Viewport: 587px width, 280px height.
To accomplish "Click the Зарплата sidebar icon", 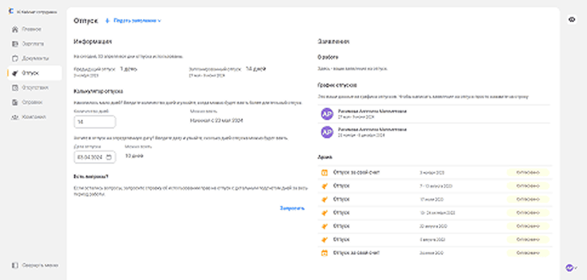I will click(15, 44).
